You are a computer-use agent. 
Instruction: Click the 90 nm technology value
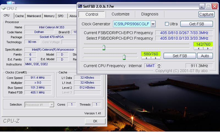(x=32, y=42)
